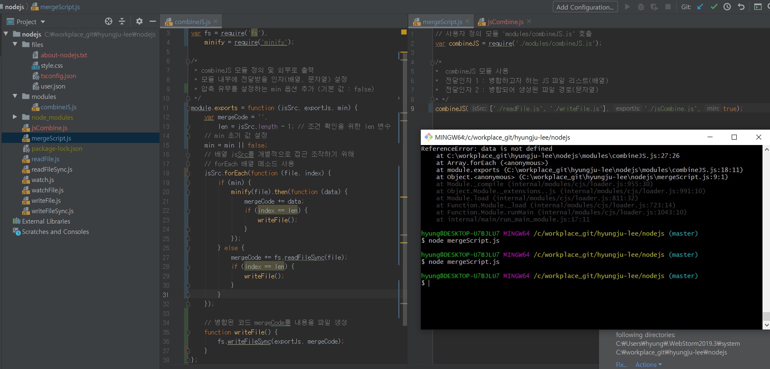Image resolution: width=770 pixels, height=369 pixels.
Task: Collapse the files folder
Action: click(x=15, y=44)
